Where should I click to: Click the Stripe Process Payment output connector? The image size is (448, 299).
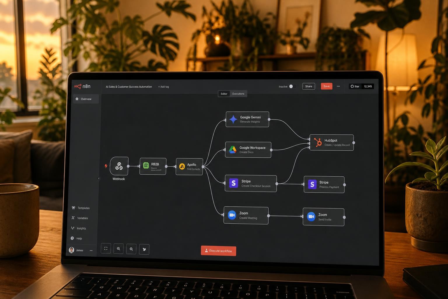click(x=344, y=185)
